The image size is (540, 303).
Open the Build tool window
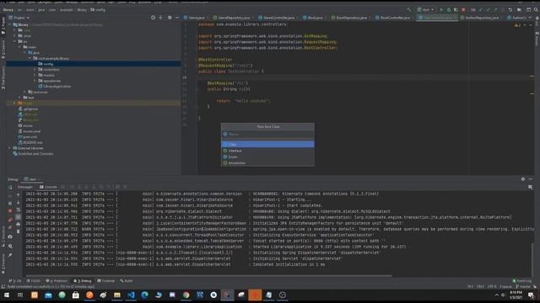126,280
